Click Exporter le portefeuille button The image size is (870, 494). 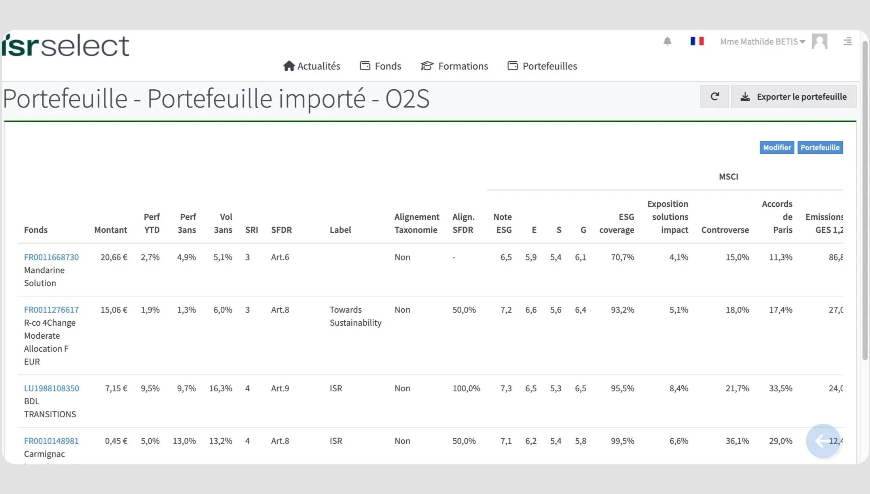tap(794, 96)
